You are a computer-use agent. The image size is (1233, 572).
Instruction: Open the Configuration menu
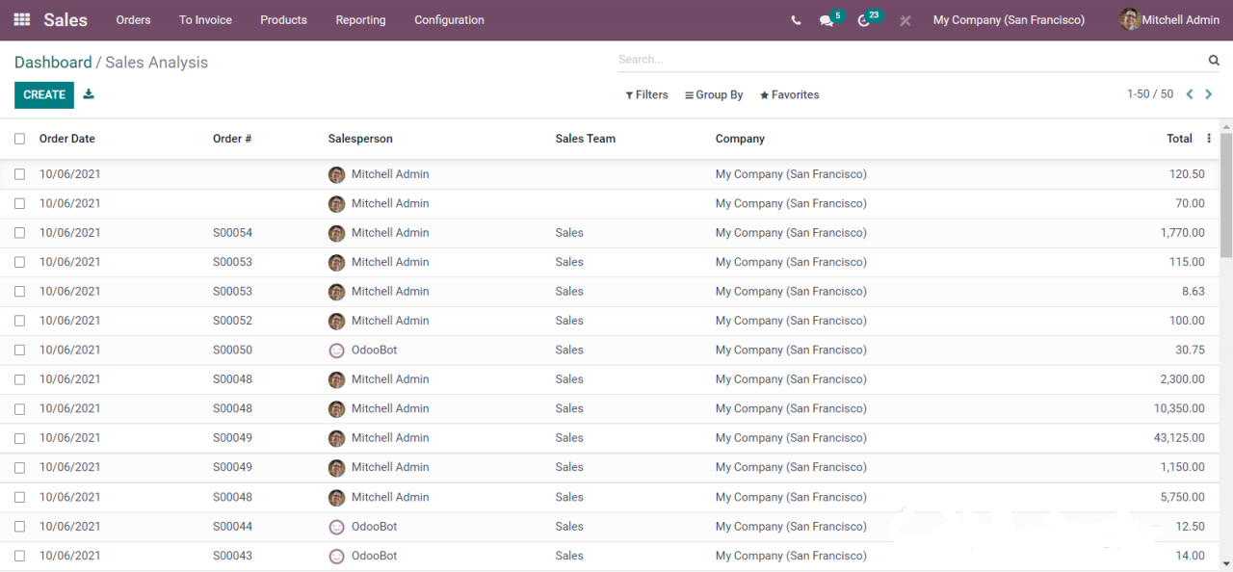pyautogui.click(x=449, y=20)
